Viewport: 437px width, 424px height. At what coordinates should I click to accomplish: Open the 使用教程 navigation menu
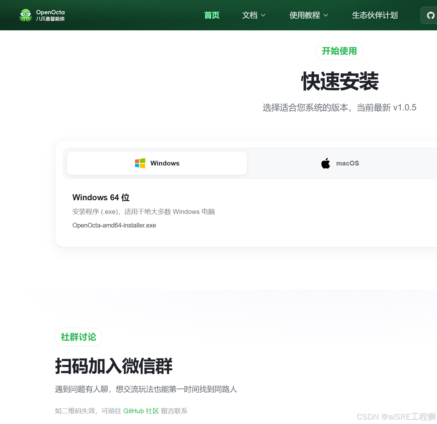click(x=309, y=15)
